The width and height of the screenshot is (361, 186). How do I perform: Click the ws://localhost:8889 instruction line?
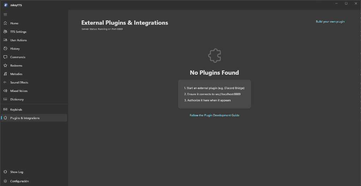pyautogui.click(x=212, y=94)
